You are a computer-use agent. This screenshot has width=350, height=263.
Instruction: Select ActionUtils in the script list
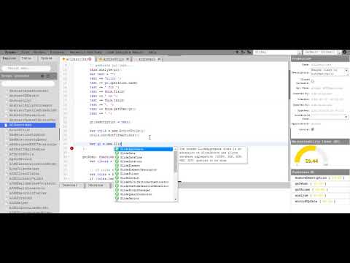[20, 130]
